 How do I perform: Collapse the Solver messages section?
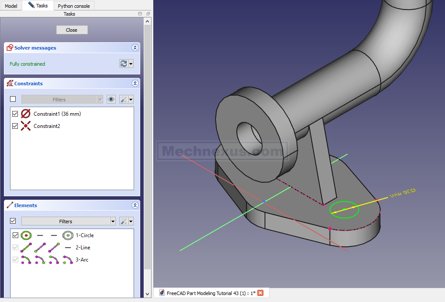click(x=135, y=48)
